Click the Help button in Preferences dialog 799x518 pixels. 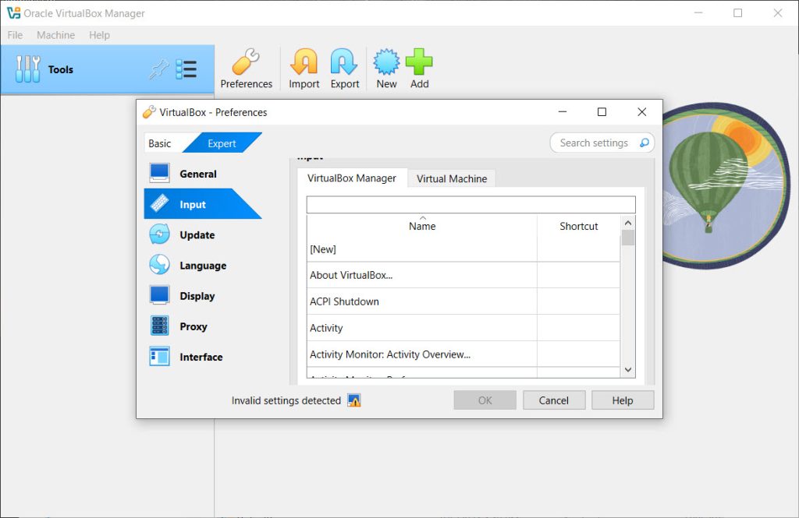tap(623, 400)
